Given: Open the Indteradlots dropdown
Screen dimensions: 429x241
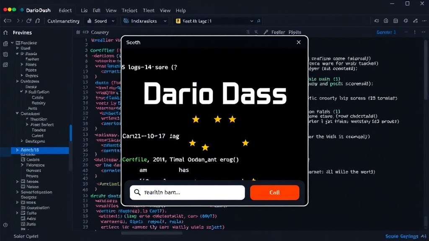Looking at the screenshot, I should [165, 21].
